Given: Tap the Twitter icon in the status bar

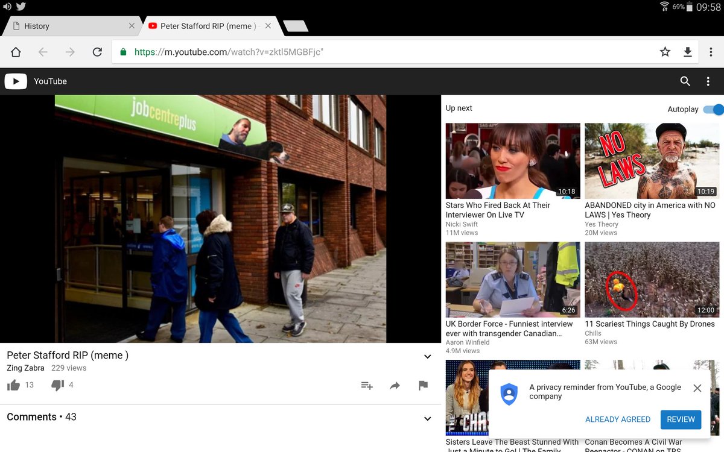Looking at the screenshot, I should (x=21, y=7).
